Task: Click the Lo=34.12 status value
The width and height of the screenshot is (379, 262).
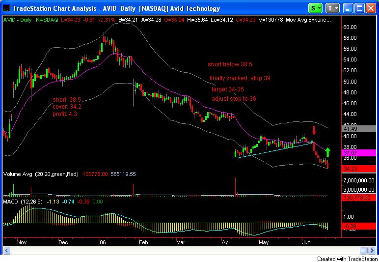Action: (x=222, y=20)
